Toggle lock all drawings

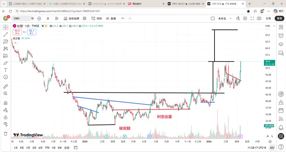(x=6, y=117)
